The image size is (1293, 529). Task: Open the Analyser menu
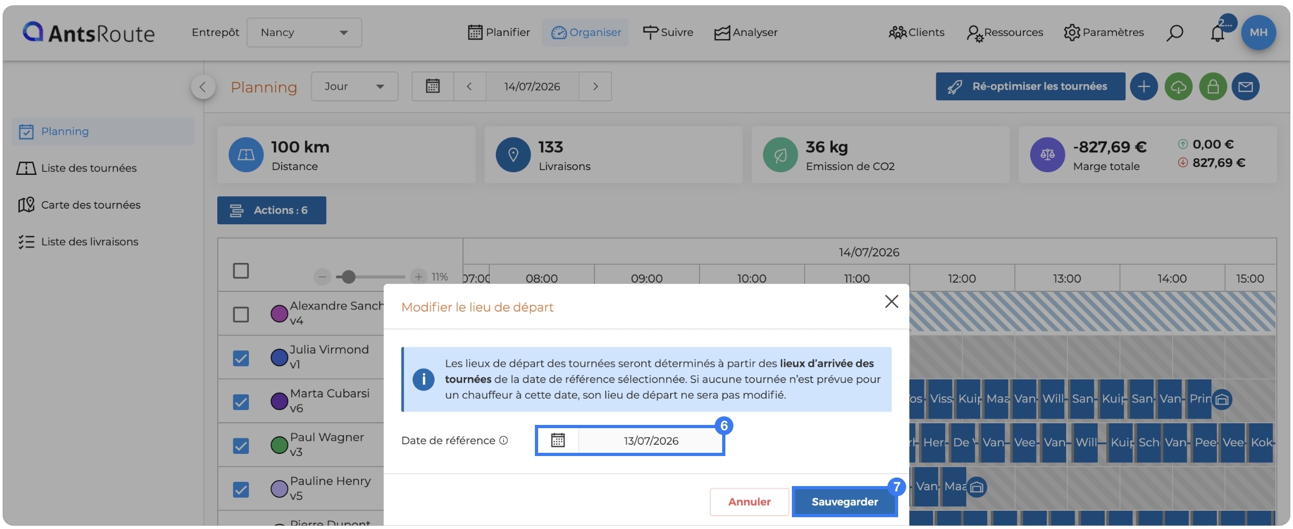click(x=746, y=33)
